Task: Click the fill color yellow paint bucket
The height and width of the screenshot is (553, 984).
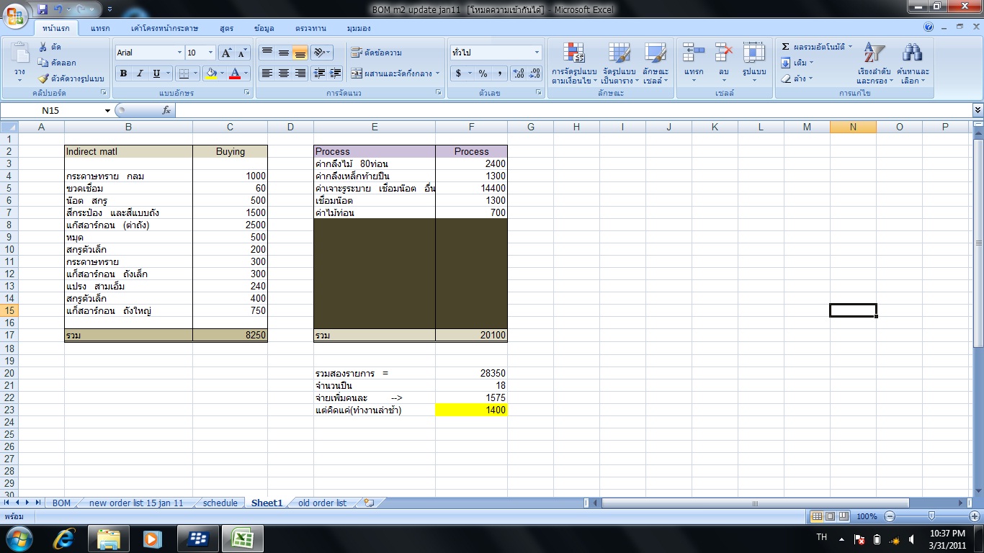Action: [x=211, y=73]
